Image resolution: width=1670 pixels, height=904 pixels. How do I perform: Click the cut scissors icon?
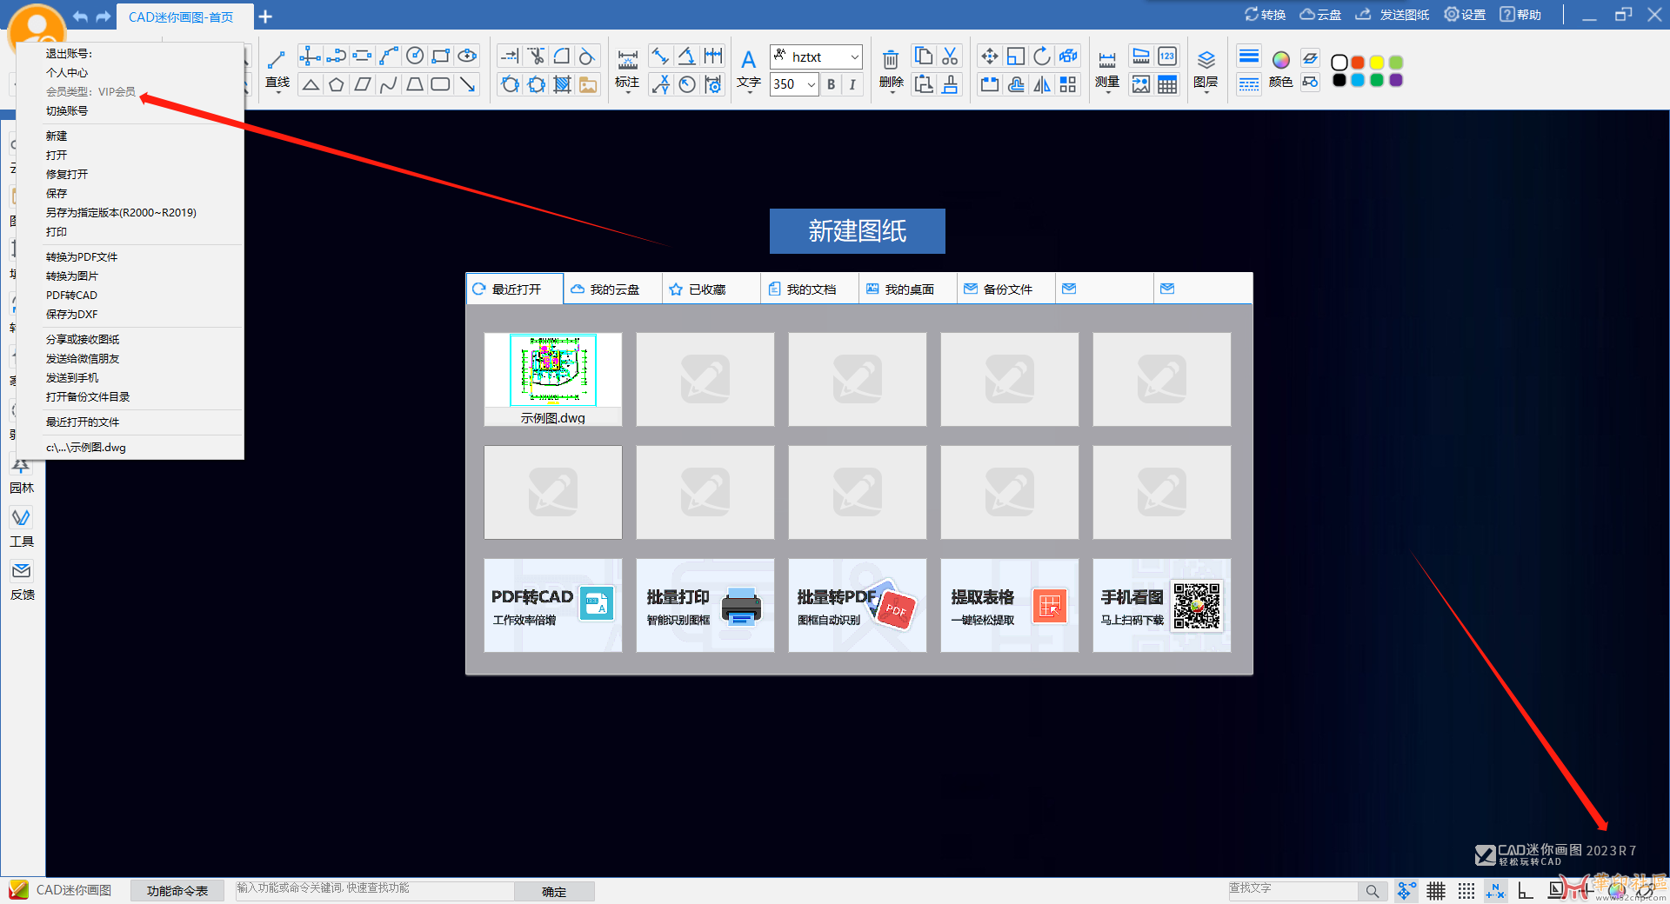pyautogui.click(x=950, y=56)
